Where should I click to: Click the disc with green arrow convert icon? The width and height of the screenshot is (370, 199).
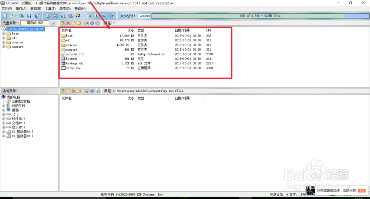pyautogui.click(x=63, y=16)
